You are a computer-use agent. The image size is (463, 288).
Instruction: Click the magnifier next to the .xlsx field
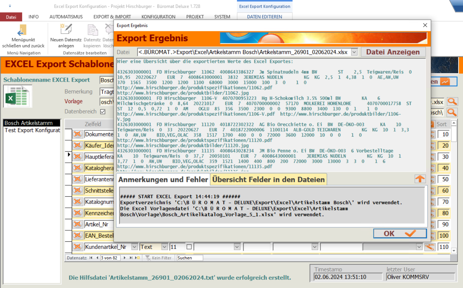452,102
